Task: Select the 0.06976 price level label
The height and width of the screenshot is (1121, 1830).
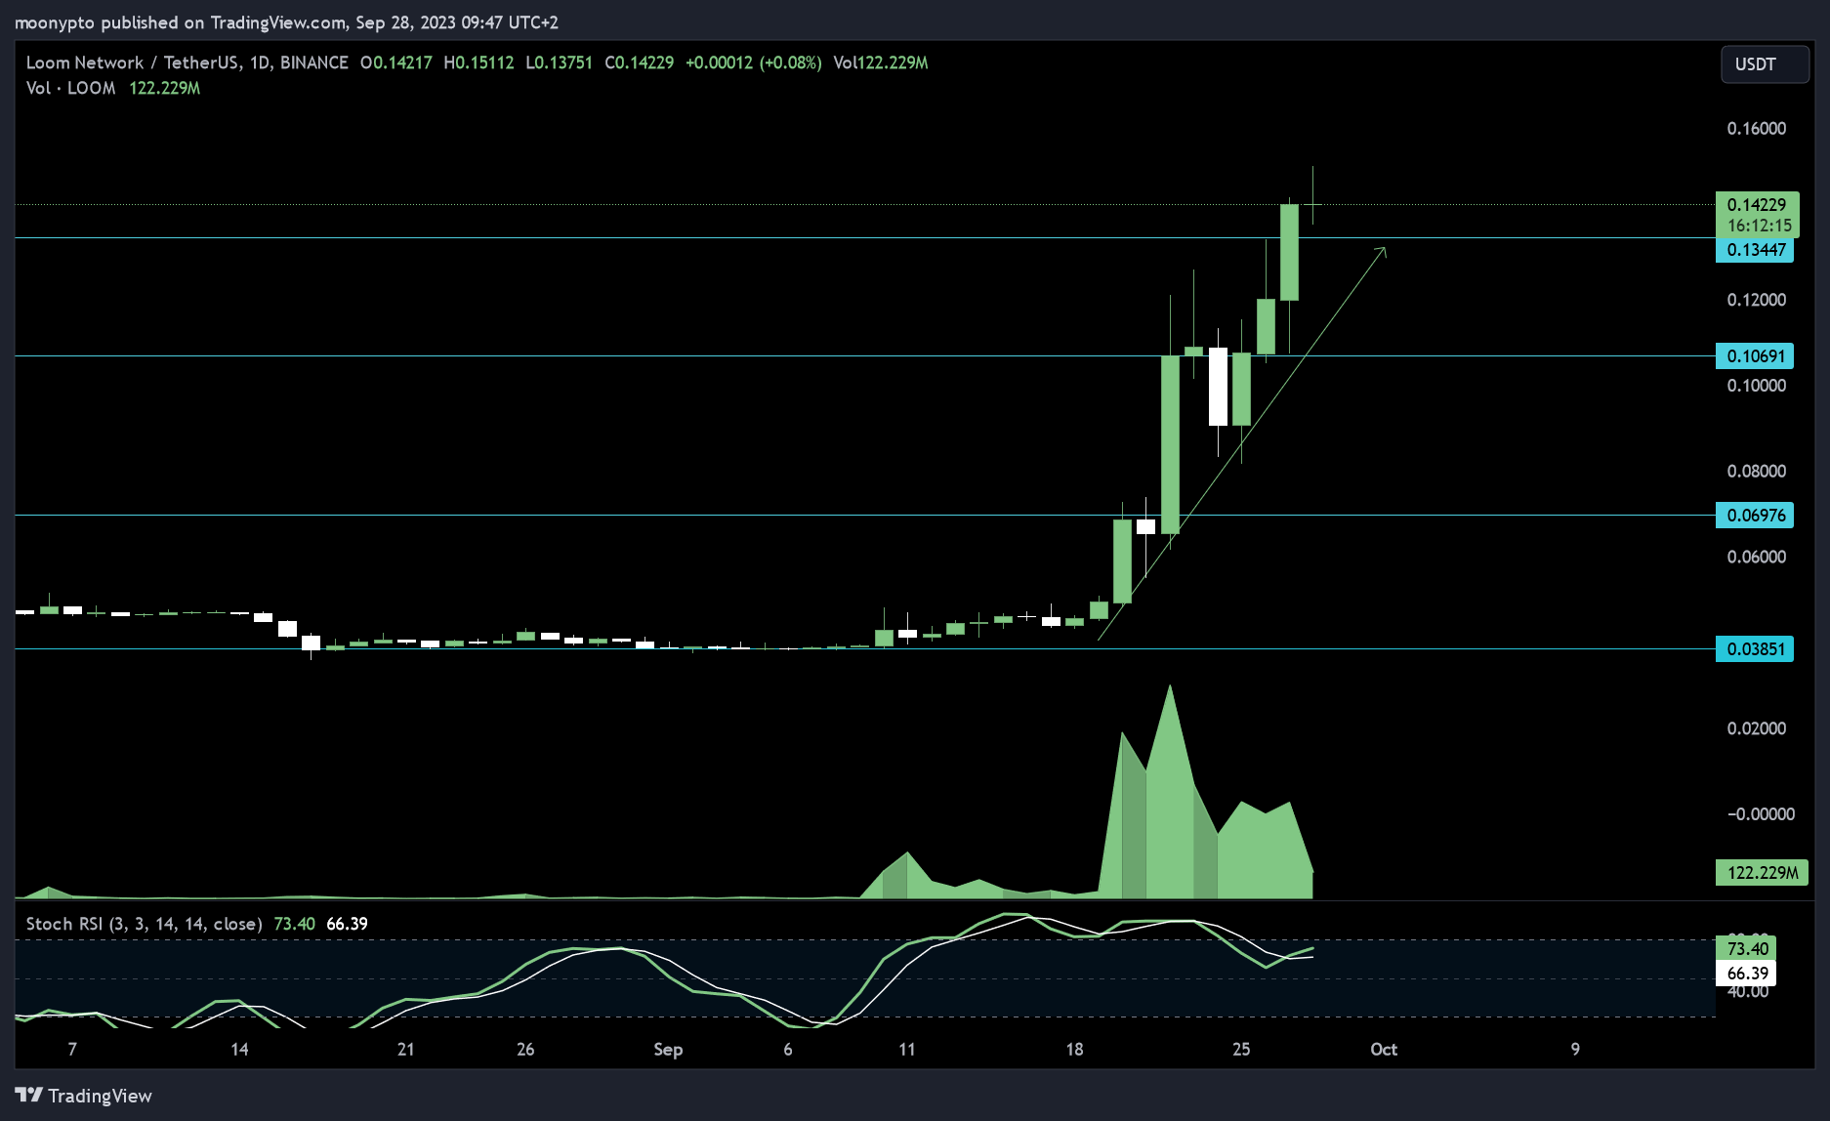Action: [x=1755, y=516]
